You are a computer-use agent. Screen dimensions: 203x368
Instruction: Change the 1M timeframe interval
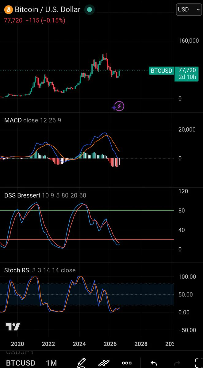[51, 363]
